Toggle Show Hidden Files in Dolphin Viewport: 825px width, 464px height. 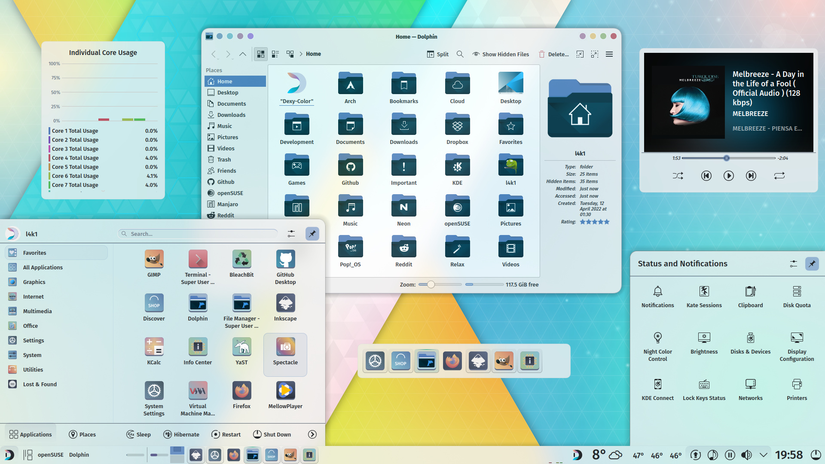pyautogui.click(x=501, y=54)
